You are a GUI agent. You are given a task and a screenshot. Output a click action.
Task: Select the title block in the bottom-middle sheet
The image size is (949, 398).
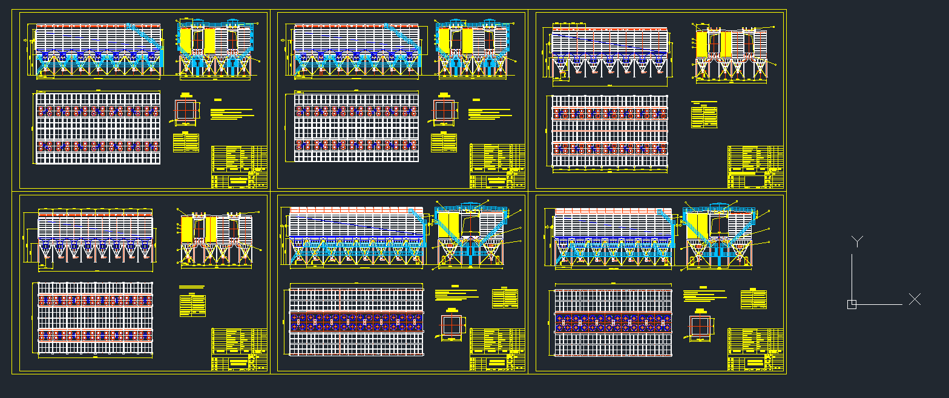[497, 350]
